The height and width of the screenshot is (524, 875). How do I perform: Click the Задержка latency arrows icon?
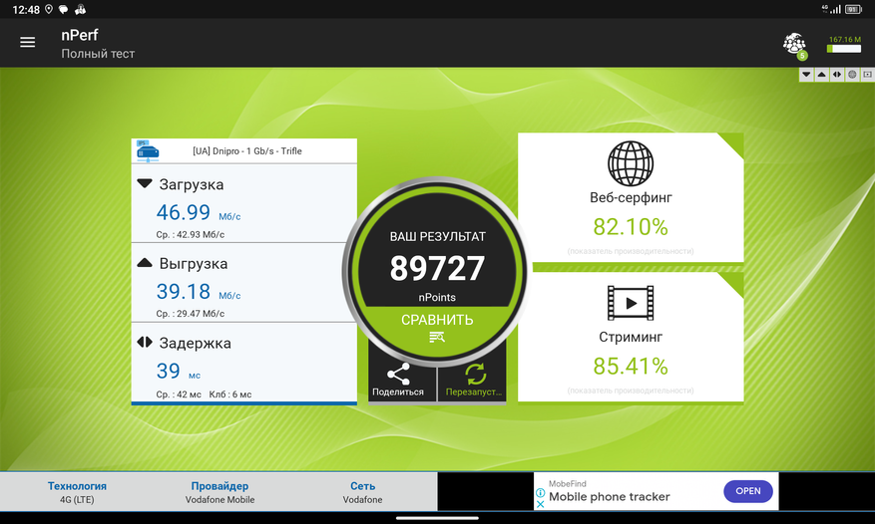point(145,342)
